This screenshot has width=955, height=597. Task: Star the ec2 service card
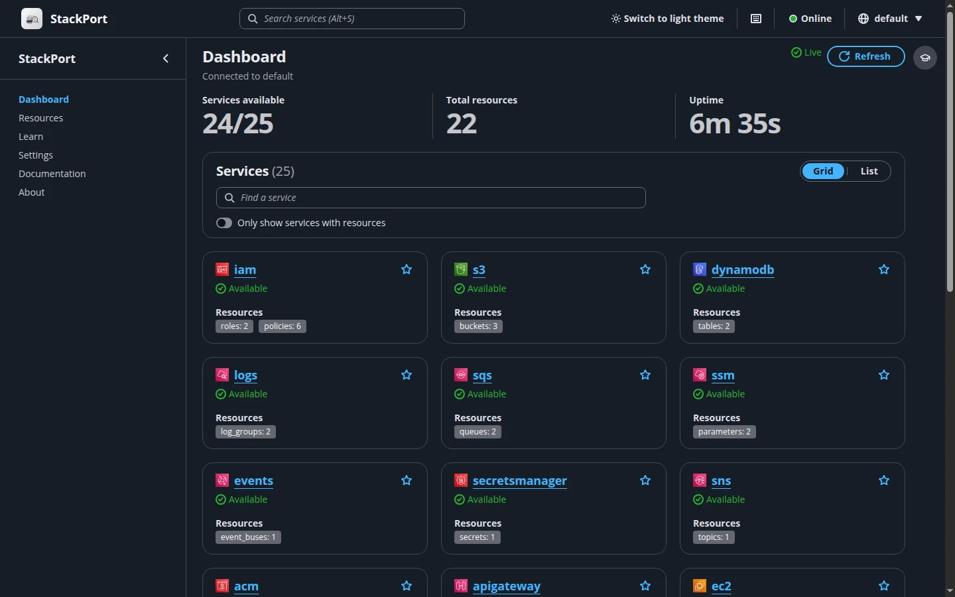(x=884, y=586)
